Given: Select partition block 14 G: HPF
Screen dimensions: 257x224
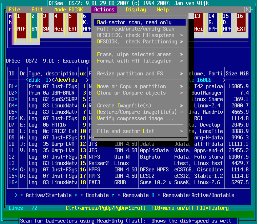Looking at the screenshot, I should (x=212, y=24).
